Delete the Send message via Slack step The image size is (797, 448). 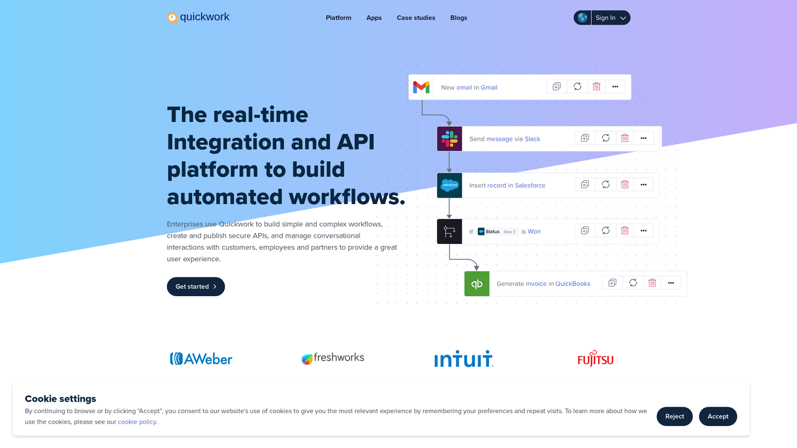point(625,138)
